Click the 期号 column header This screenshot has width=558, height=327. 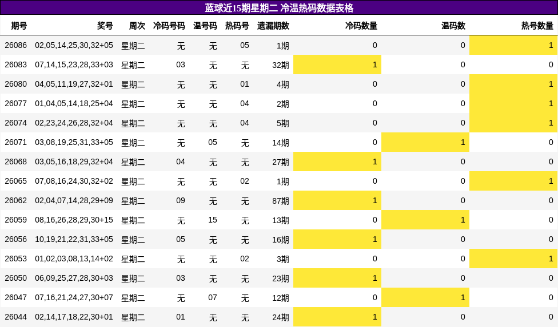coord(19,26)
